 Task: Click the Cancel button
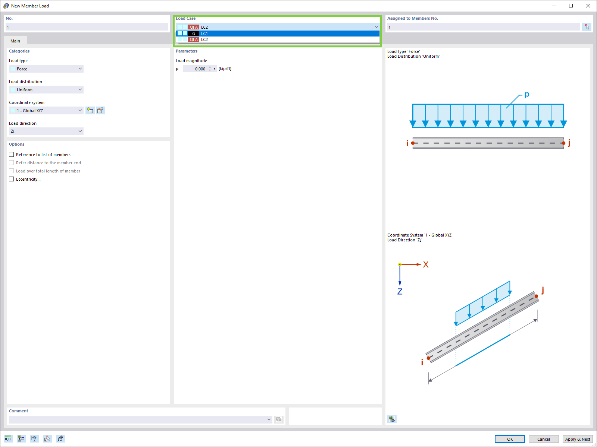(x=543, y=439)
